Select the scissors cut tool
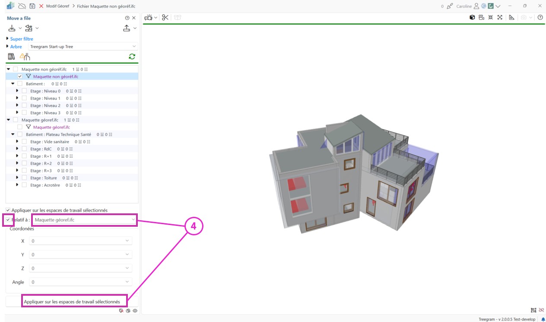This screenshot has width=546, height=322. tap(165, 18)
